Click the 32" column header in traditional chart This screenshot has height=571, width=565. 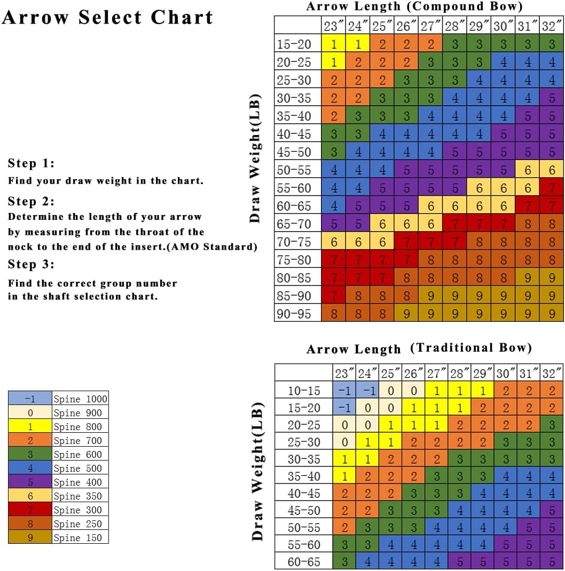pos(552,372)
